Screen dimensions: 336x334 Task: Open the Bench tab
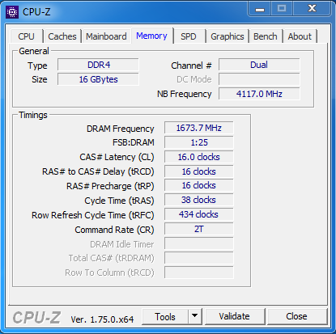tap(266, 36)
